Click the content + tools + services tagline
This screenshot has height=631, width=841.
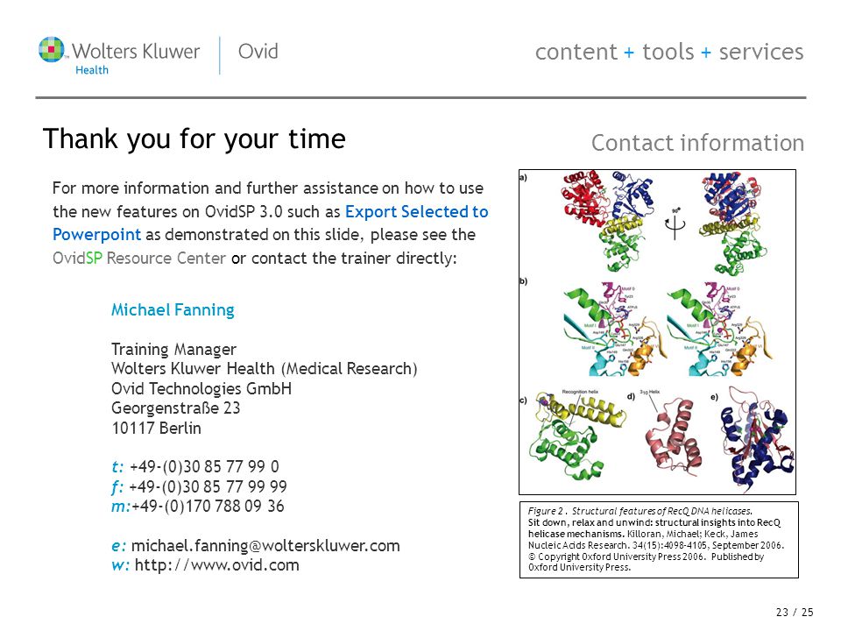669,52
